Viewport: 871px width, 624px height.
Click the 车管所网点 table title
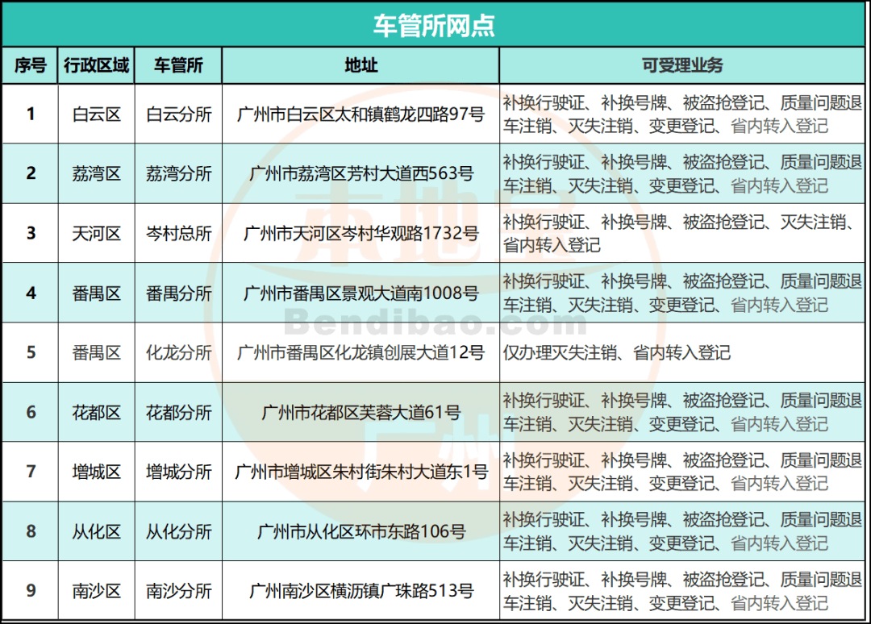435,23
